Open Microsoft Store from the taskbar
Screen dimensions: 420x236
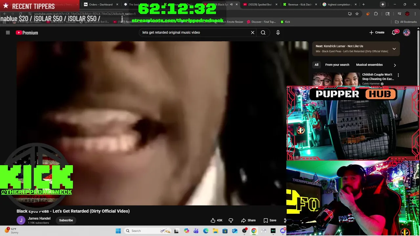click(225, 231)
